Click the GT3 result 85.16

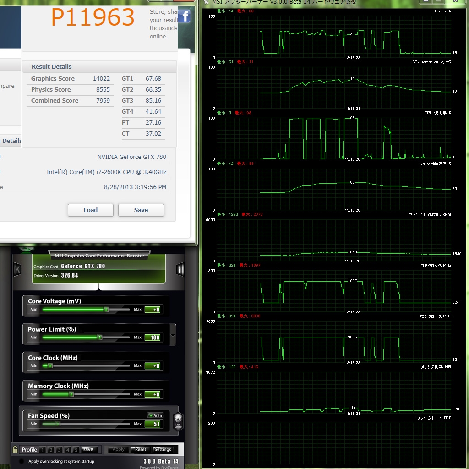tap(153, 101)
